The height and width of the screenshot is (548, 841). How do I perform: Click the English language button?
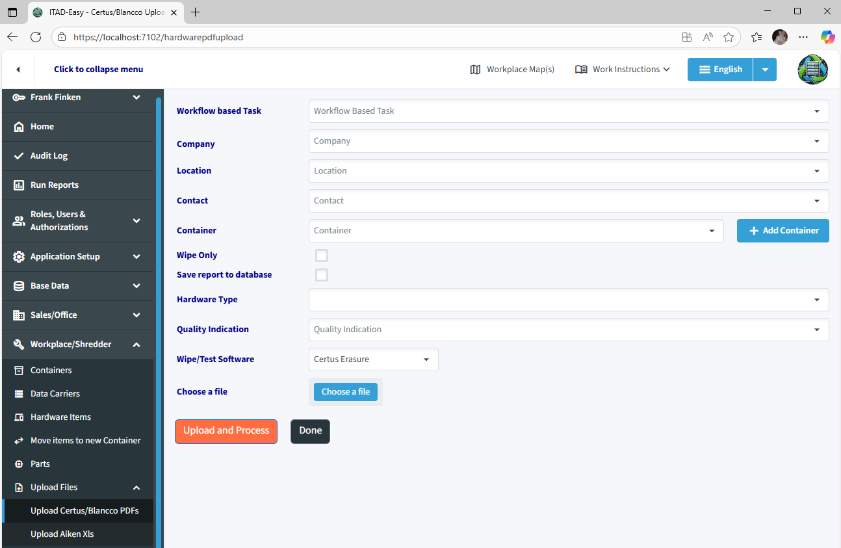(720, 70)
